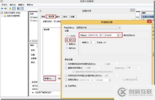This screenshot has width=155, height=100.
Task: Check 重复任务间隔 option
Action: click(x=66, y=68)
